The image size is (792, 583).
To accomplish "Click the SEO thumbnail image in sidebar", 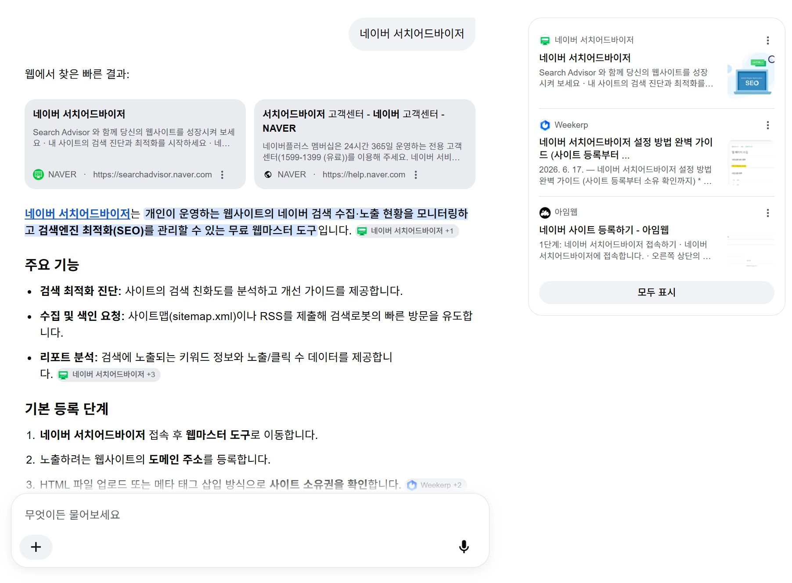I will 751,76.
